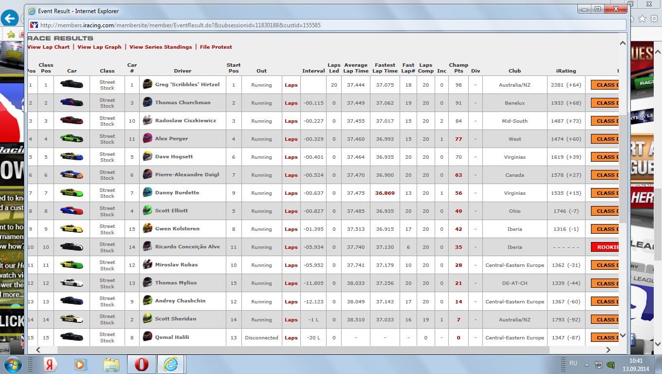Click the browser back arrow button
662x374 pixels.
[x=9, y=19]
